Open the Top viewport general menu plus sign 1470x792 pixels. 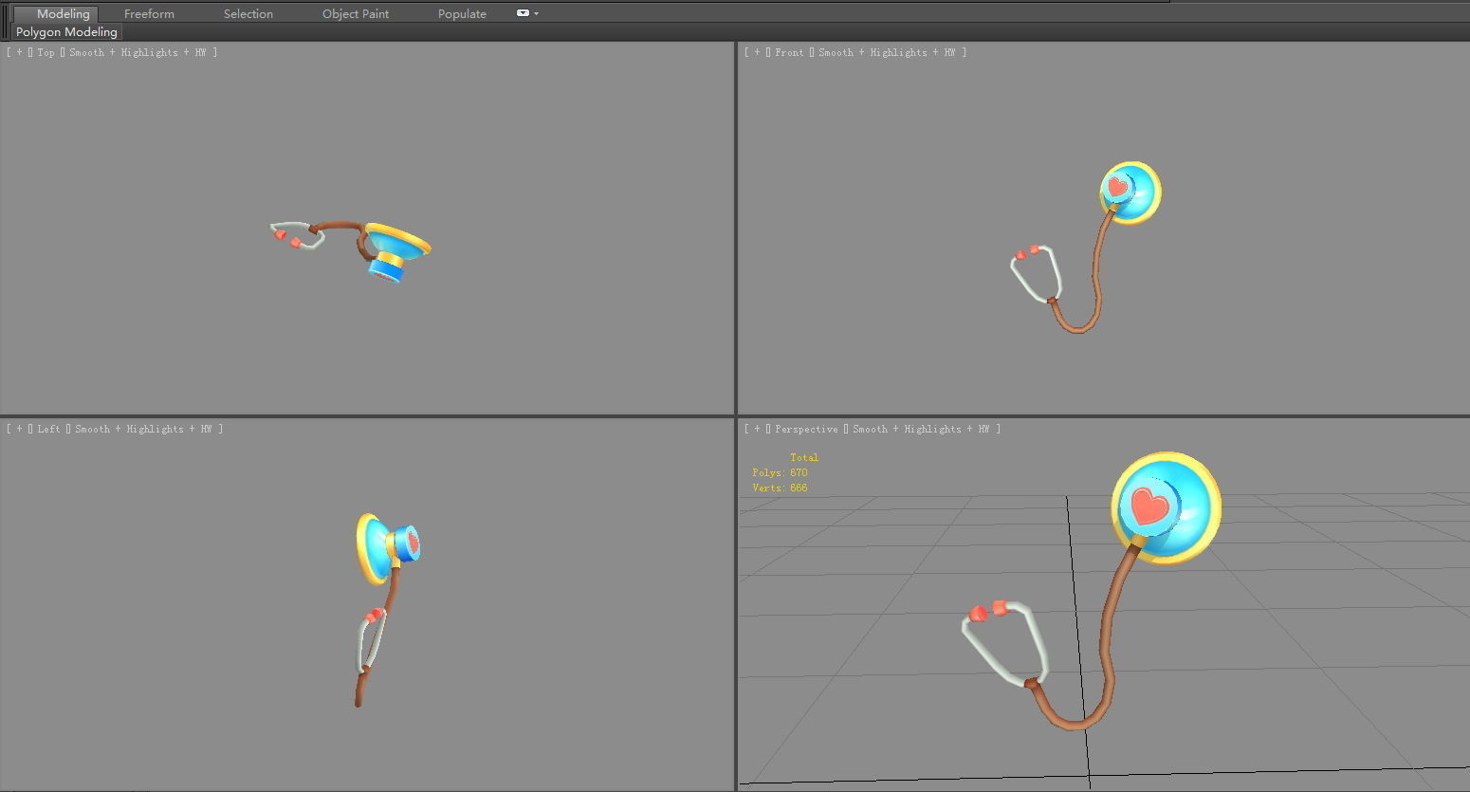pos(17,52)
